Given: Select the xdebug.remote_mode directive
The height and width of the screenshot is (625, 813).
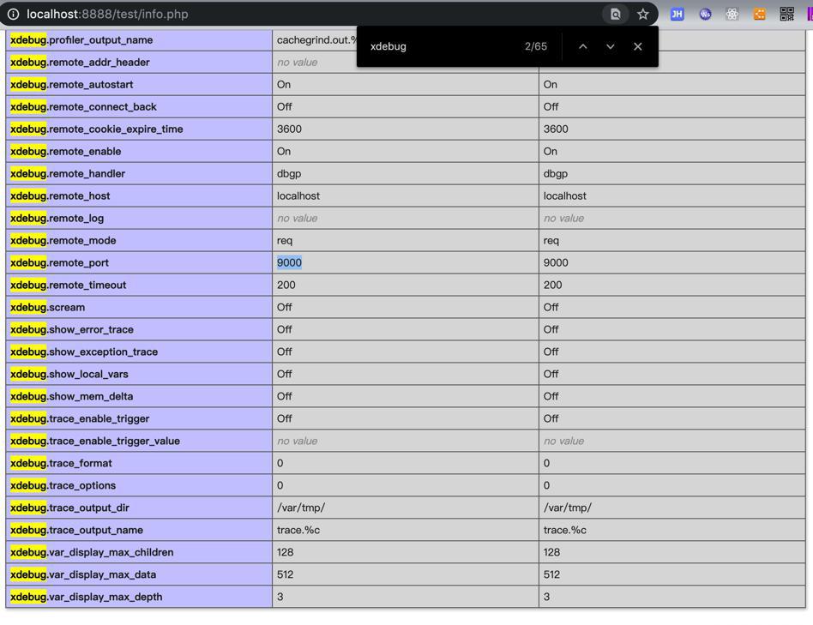Looking at the screenshot, I should (x=63, y=240).
